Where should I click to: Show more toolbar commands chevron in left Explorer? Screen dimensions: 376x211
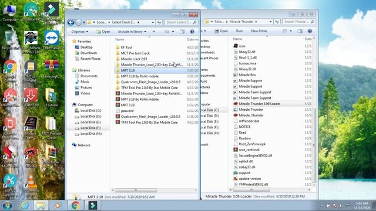(x=154, y=32)
